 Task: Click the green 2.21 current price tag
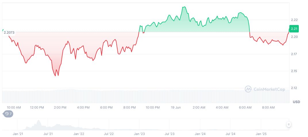pyautogui.click(x=294, y=29)
